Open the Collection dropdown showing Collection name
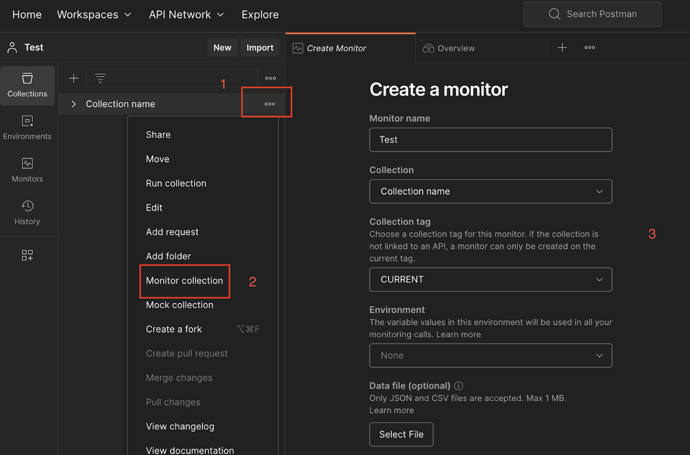 tap(491, 191)
